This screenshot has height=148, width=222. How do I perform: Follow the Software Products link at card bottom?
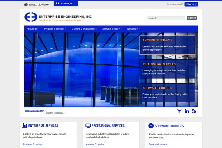pos(158,144)
